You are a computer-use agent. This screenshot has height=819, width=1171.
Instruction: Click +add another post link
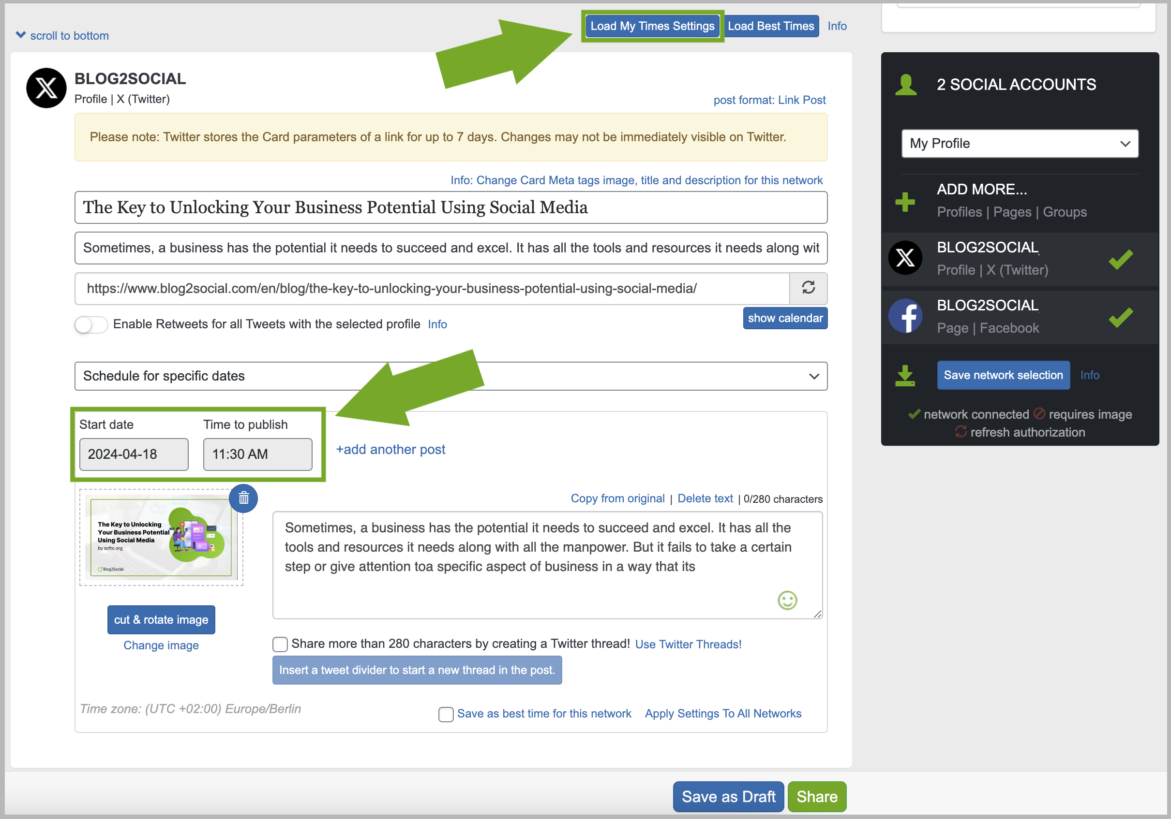[390, 449]
